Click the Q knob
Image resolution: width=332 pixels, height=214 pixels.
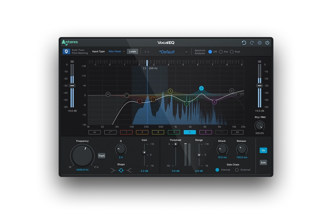click(121, 150)
